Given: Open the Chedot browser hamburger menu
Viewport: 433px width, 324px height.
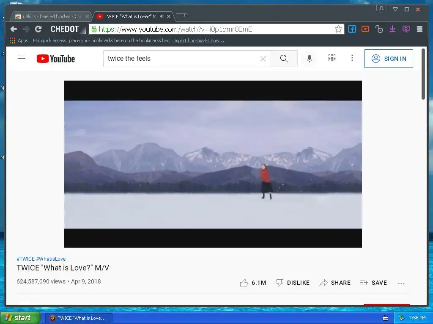Looking at the screenshot, I should pyautogui.click(x=419, y=29).
